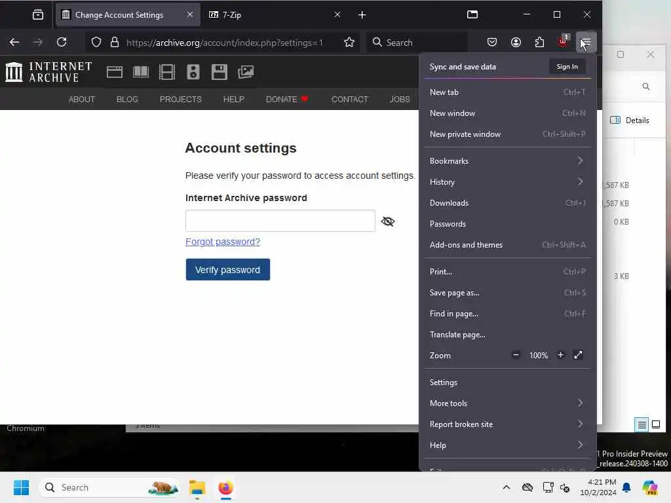Select New tab menu item
This screenshot has width=671, height=503.
tap(508, 92)
